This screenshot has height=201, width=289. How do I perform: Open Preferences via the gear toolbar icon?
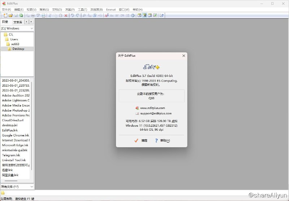(133, 16)
